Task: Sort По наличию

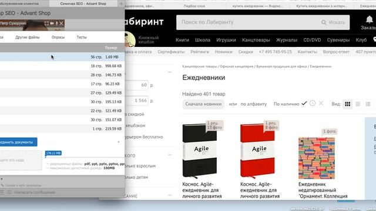Action: pyautogui.click(x=287, y=104)
